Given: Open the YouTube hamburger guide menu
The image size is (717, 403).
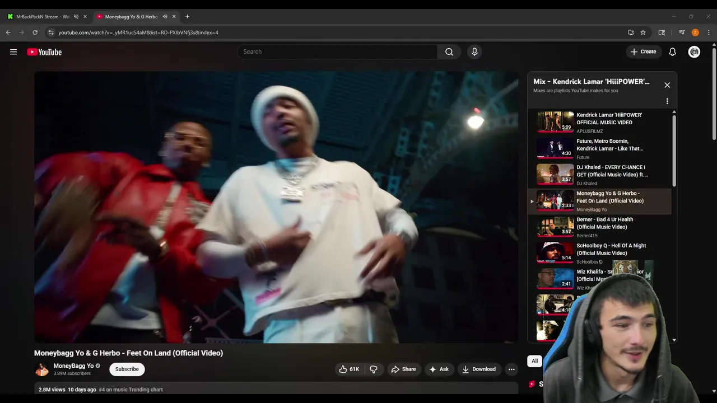Looking at the screenshot, I should click(x=13, y=52).
